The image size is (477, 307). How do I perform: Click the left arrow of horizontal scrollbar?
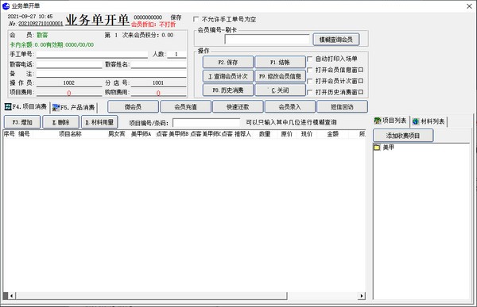pyautogui.click(x=12, y=295)
